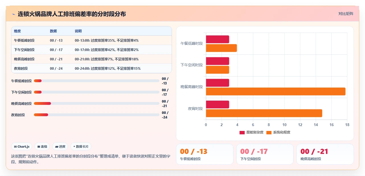Click the 夜宵时段 progress bar

pos(97,115)
